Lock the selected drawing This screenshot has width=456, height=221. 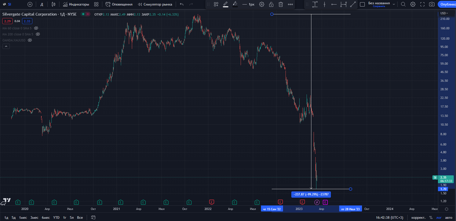(x=271, y=4)
